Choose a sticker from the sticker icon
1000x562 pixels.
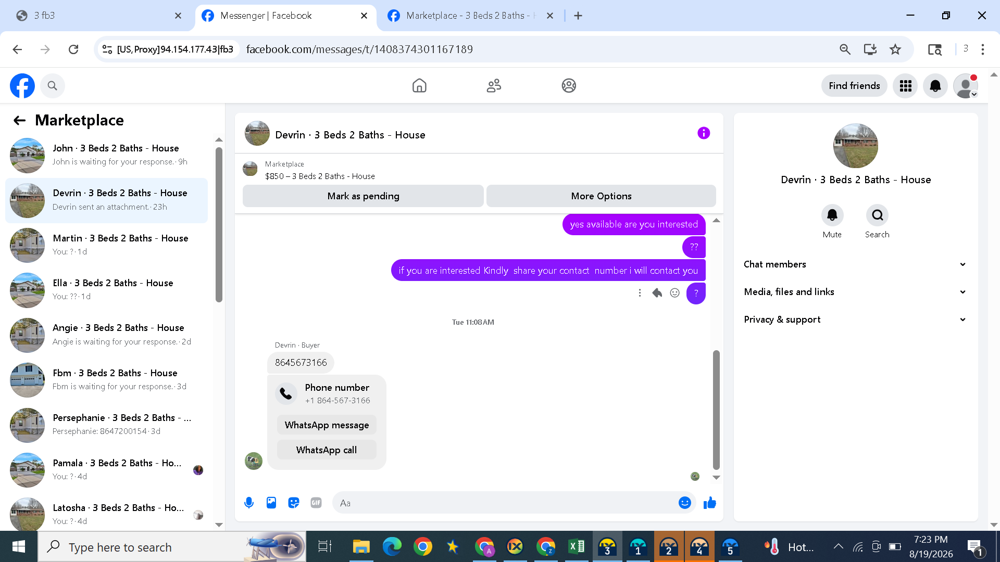click(x=294, y=503)
